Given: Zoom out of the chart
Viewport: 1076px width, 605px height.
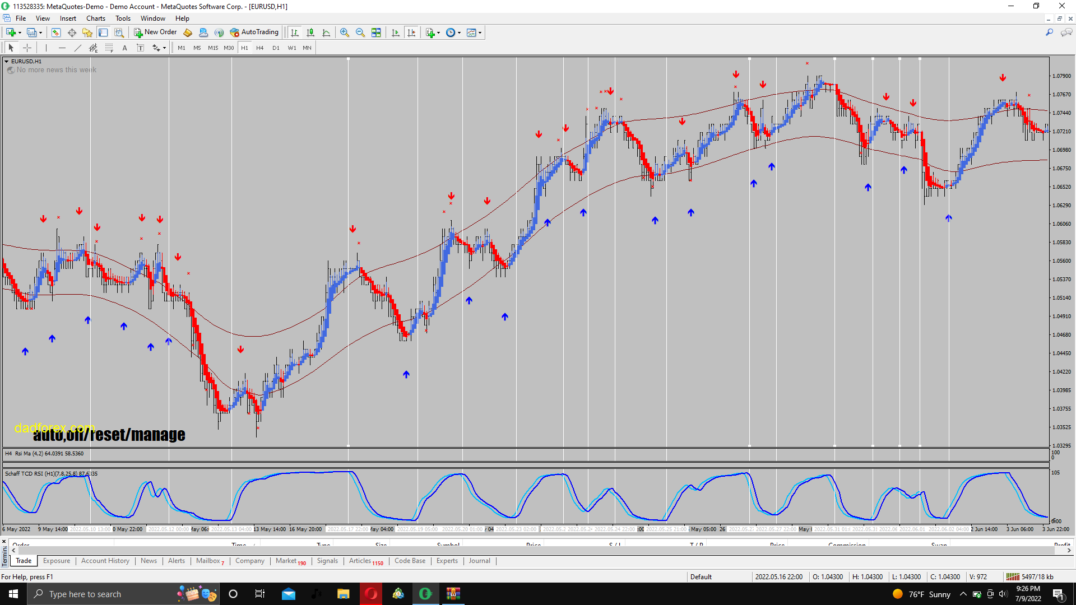Looking at the screenshot, I should (360, 32).
